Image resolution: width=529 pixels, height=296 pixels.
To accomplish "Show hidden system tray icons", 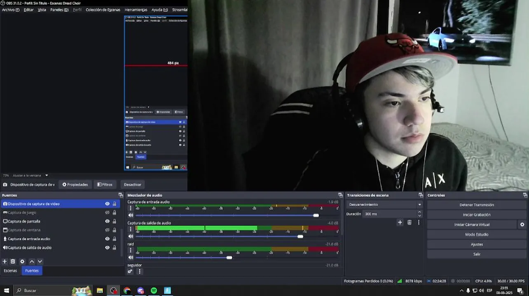I will (x=461, y=291).
